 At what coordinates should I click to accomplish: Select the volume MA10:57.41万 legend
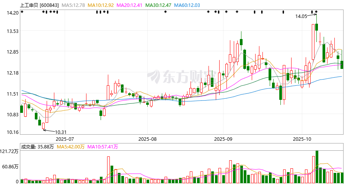103,147
